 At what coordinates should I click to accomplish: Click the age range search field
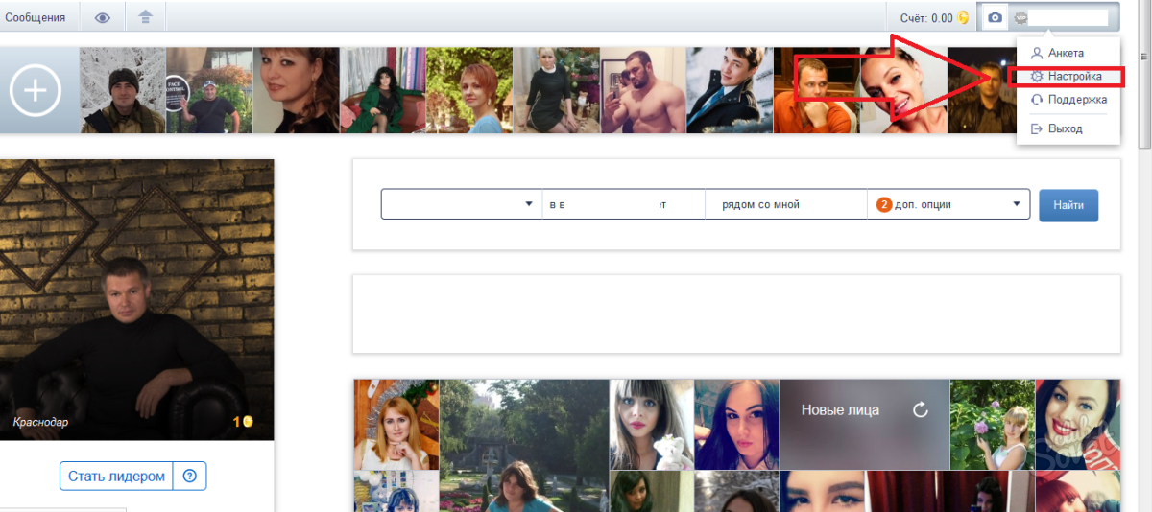click(x=622, y=204)
